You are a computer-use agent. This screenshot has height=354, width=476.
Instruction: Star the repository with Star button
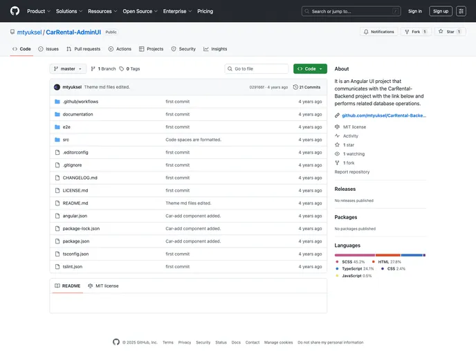tap(450, 32)
